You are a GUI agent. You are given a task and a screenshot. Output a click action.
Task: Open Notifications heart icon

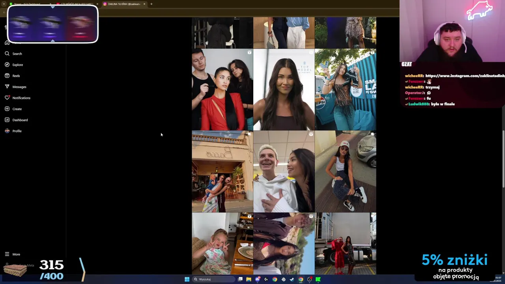coord(7,98)
